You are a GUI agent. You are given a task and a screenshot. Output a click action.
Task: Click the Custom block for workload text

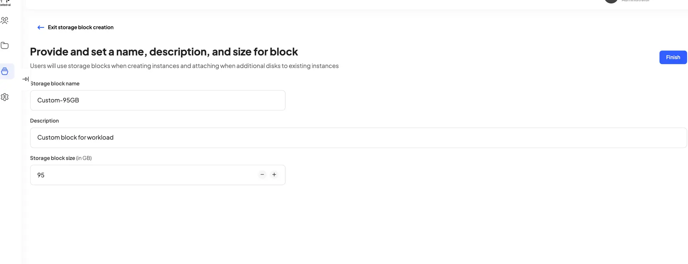tap(75, 137)
